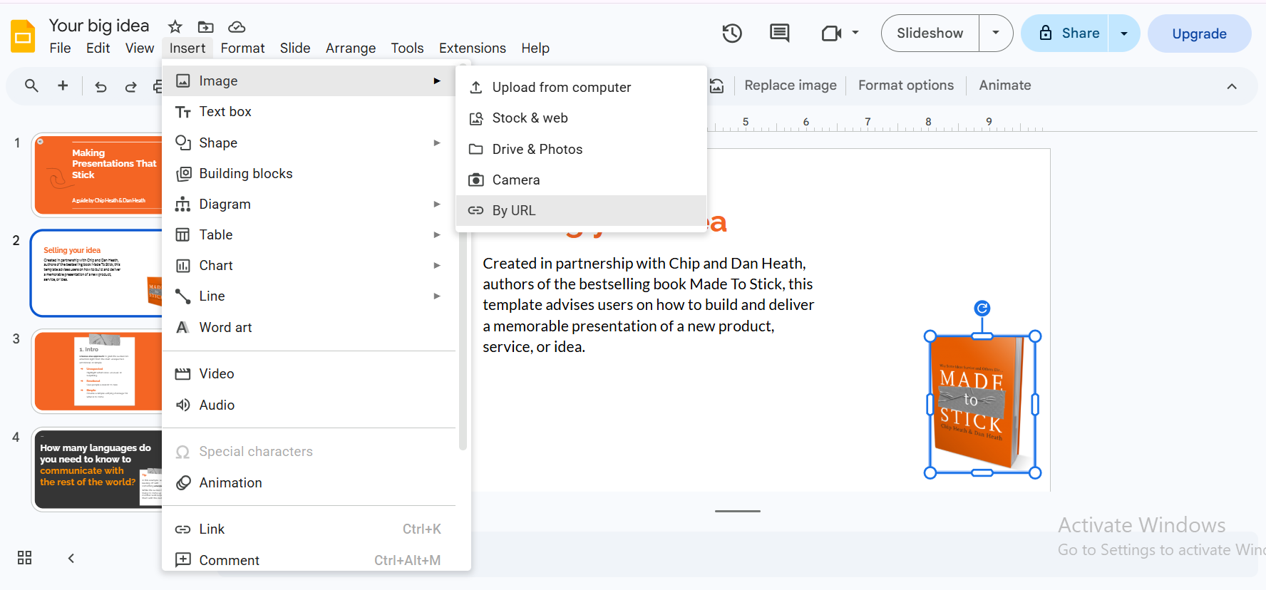Insert Word art

pyautogui.click(x=309, y=327)
